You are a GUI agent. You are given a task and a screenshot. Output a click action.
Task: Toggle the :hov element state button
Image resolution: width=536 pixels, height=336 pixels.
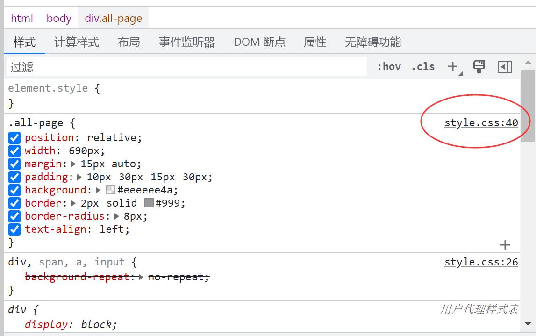click(x=389, y=67)
